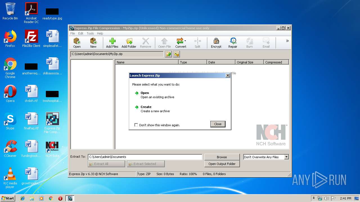The height and width of the screenshot is (202, 360).
Task: Select the Add Folder toolbar icon
Action: [129, 43]
